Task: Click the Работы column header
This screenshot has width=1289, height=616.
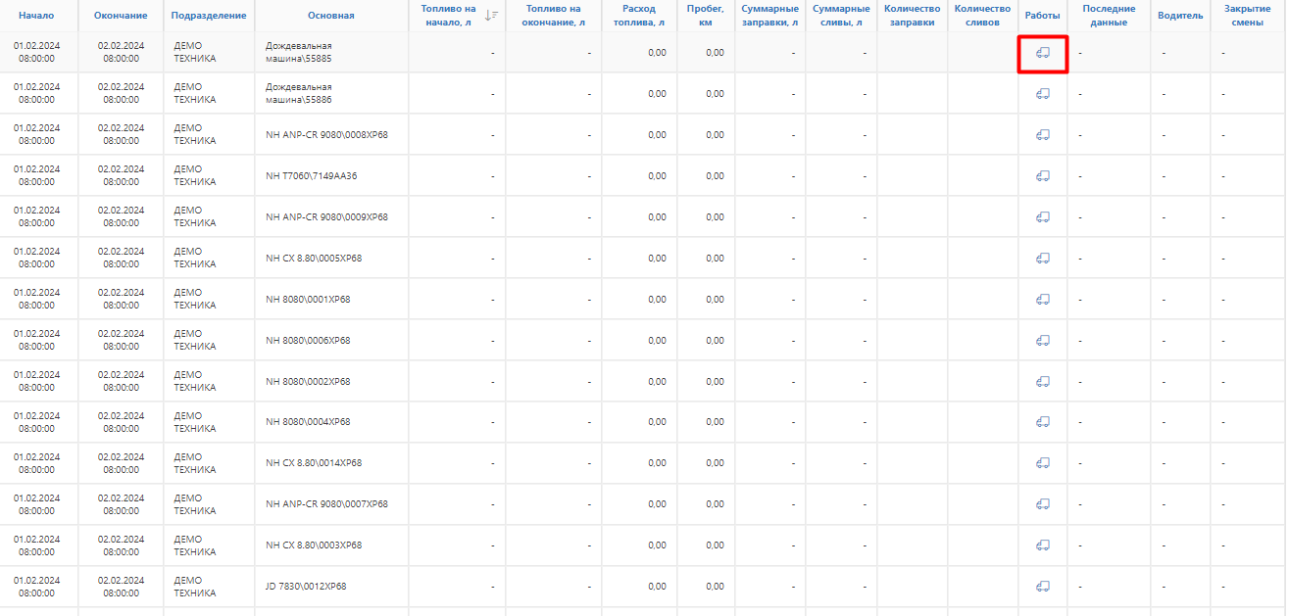Action: click(1042, 16)
